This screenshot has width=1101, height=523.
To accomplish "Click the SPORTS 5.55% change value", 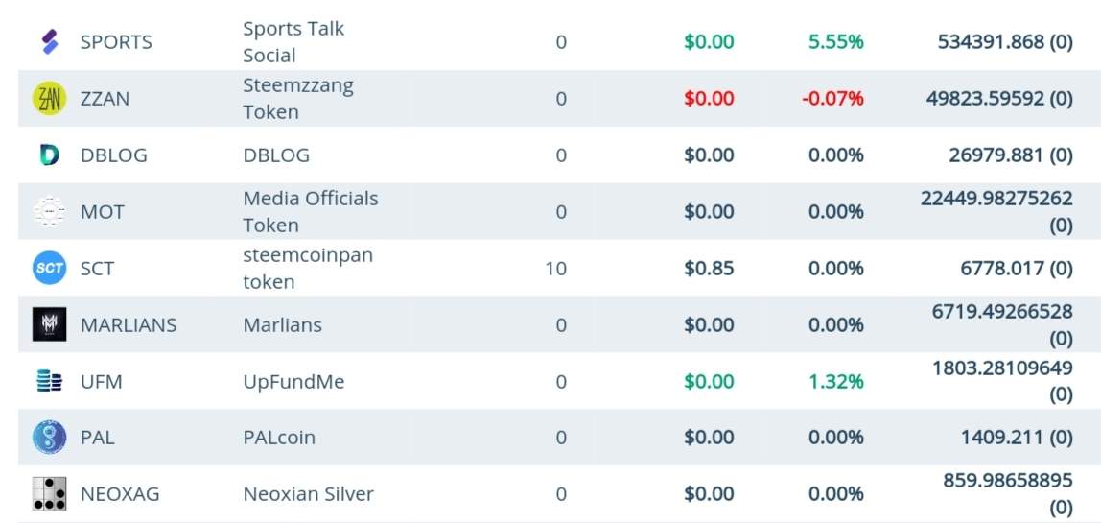I will [x=835, y=42].
